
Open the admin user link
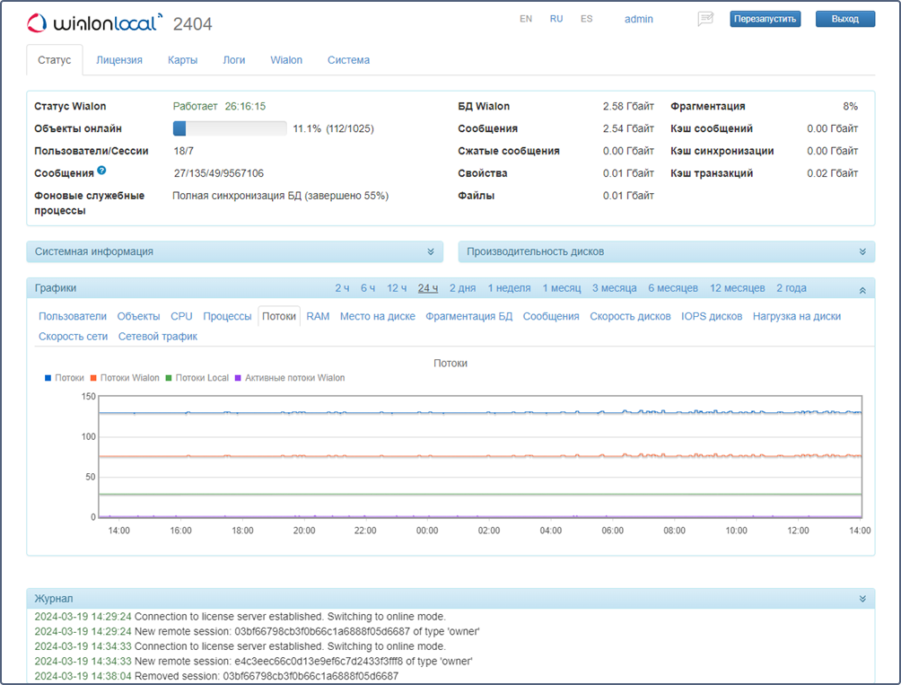pyautogui.click(x=639, y=19)
